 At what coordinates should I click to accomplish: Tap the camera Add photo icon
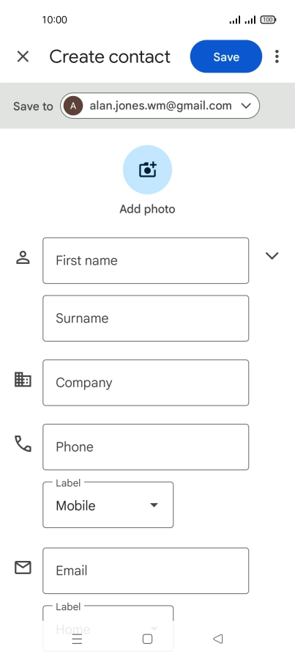point(147,169)
